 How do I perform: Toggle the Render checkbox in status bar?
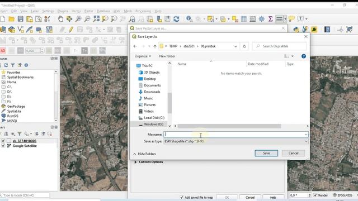315,195
